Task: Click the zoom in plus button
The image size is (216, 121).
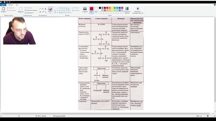Action: point(215,116)
